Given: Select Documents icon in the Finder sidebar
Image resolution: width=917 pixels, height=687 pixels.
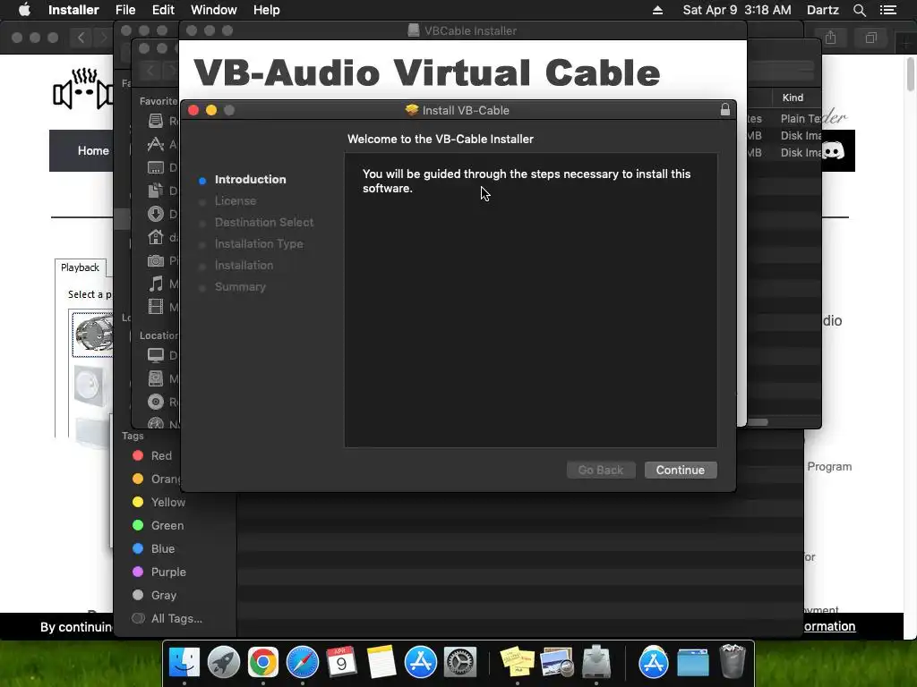Looking at the screenshot, I should point(156,191).
